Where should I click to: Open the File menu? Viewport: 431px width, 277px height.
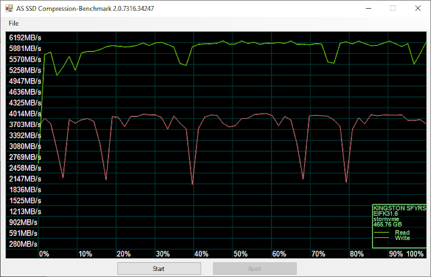[13, 24]
